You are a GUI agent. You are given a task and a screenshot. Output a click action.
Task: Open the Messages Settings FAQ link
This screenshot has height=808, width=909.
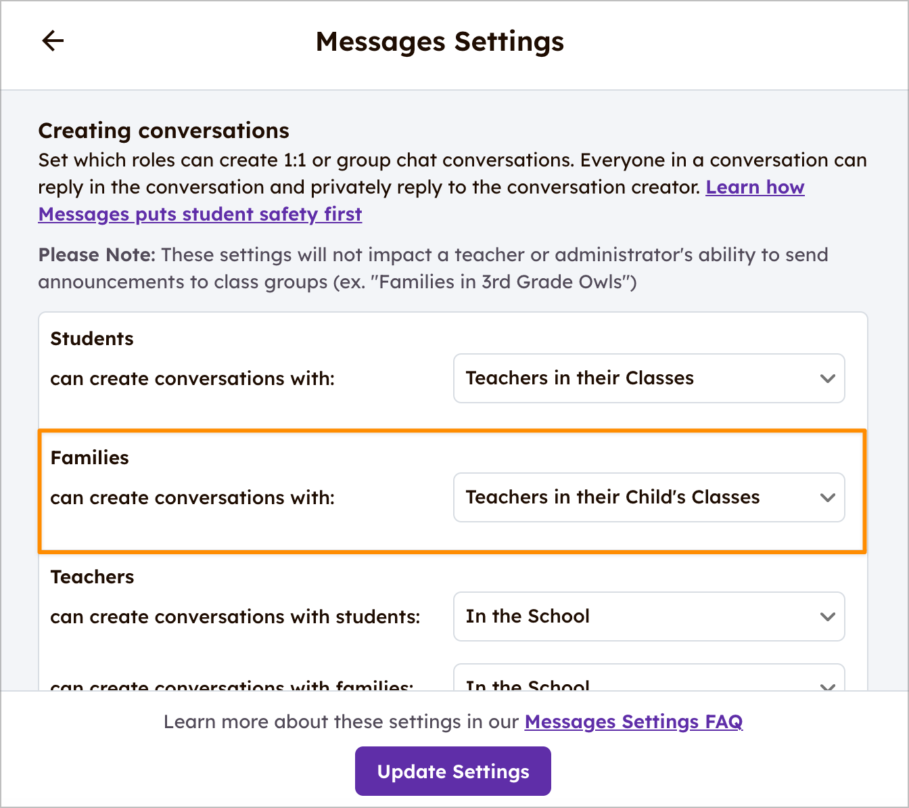pos(633,722)
